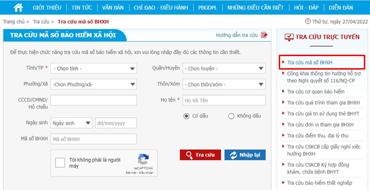This screenshot has width=370, height=190.
Task: Tick the "Tôi không phải là người máy" checkbox
Action: [x=60, y=163]
